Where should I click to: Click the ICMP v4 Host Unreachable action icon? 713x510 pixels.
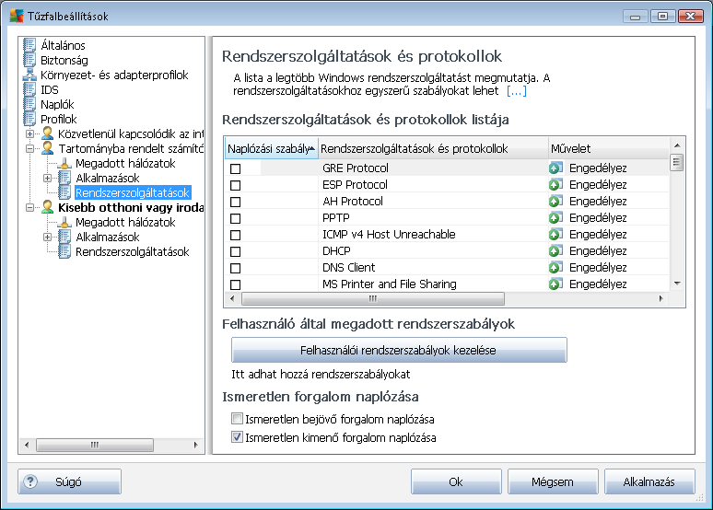tap(555, 234)
